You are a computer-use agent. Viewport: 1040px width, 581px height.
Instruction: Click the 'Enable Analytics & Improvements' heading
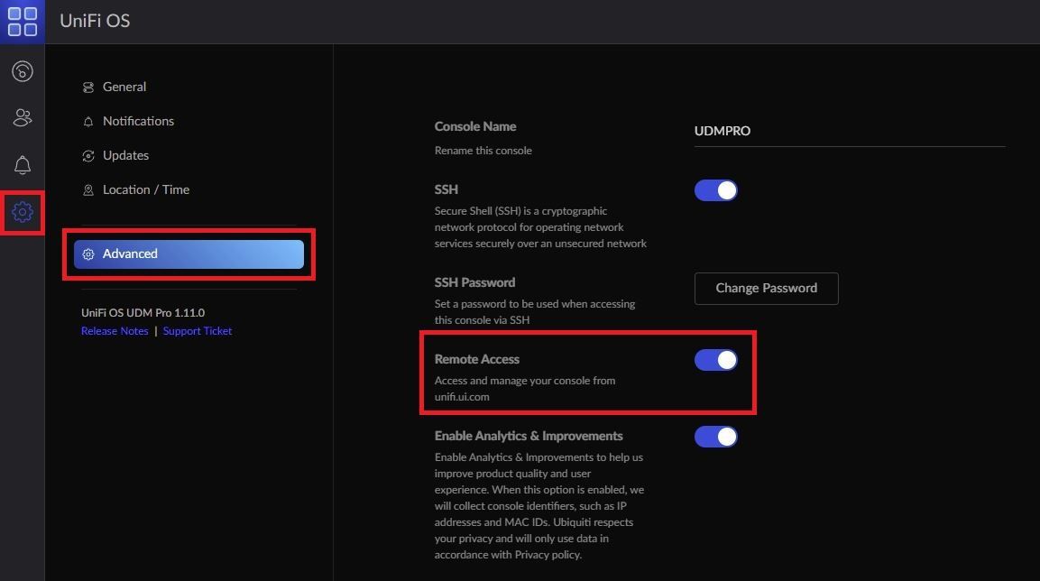click(529, 436)
